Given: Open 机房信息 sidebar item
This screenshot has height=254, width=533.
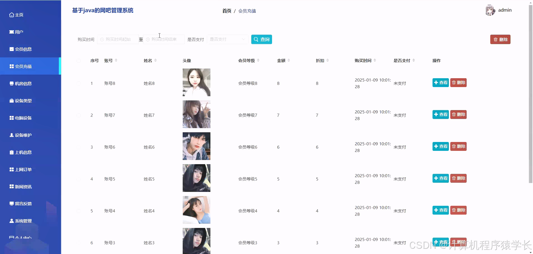Looking at the screenshot, I should pyautogui.click(x=21, y=84).
